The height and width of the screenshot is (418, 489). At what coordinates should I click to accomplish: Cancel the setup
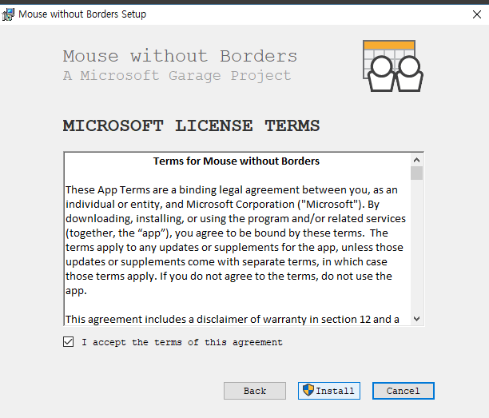pyautogui.click(x=404, y=391)
